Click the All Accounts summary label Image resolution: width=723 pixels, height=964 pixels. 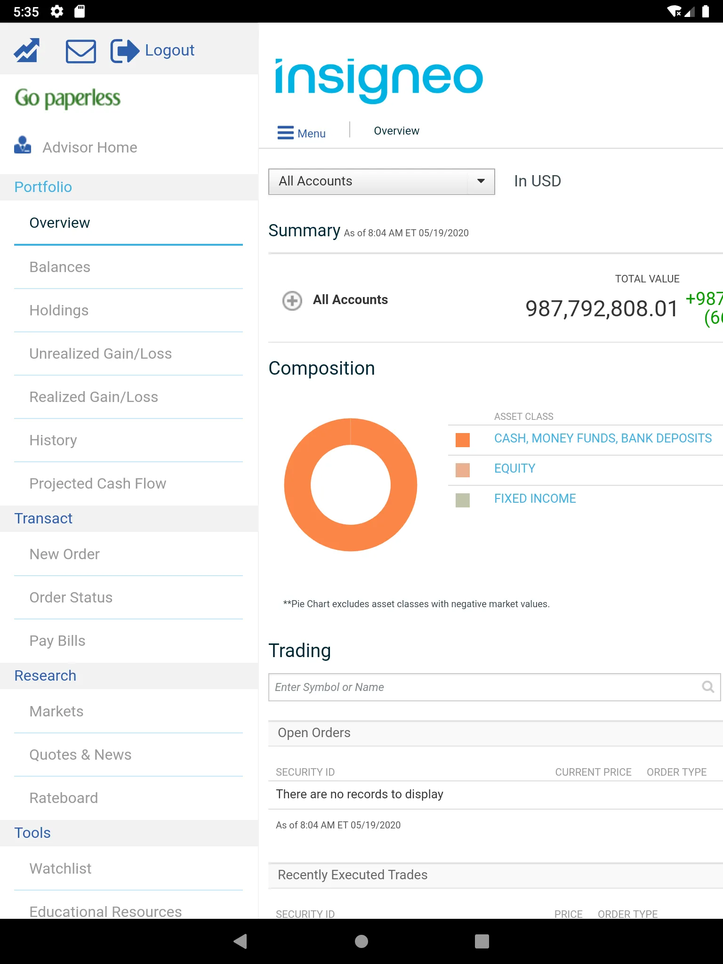[x=350, y=300]
